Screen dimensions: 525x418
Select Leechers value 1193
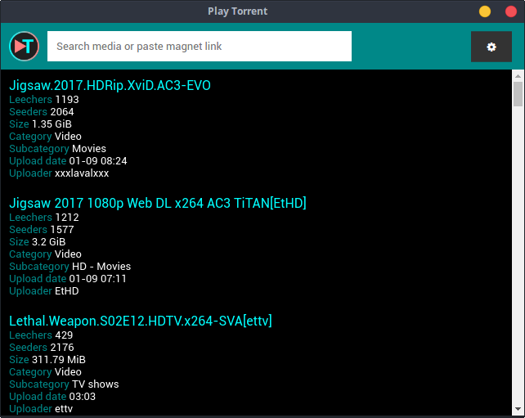click(67, 100)
